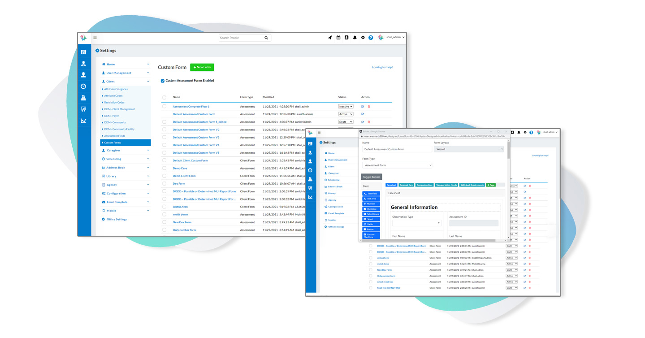Uncheck Custom Assessment Forms Enabled
The height and width of the screenshot is (338, 645).
163,81
